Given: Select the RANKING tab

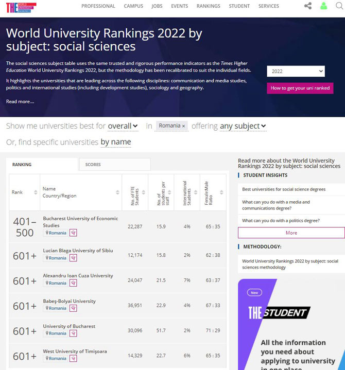Looking at the screenshot, I should tap(42, 165).
